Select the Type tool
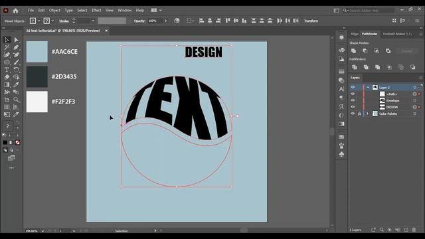Screen dimensions: 425x239 pyautogui.click(x=7, y=70)
